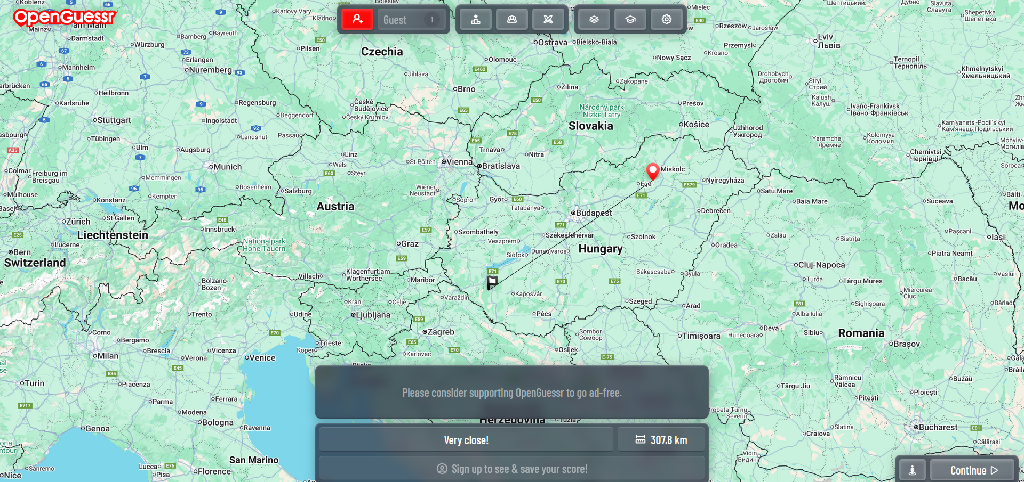Screen dimensions: 1024x482
Task: Click the Slovakia country label
Action: (x=591, y=126)
